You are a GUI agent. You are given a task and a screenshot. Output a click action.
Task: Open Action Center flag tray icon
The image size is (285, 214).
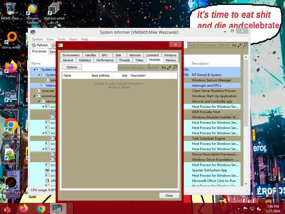pyautogui.click(x=245, y=209)
